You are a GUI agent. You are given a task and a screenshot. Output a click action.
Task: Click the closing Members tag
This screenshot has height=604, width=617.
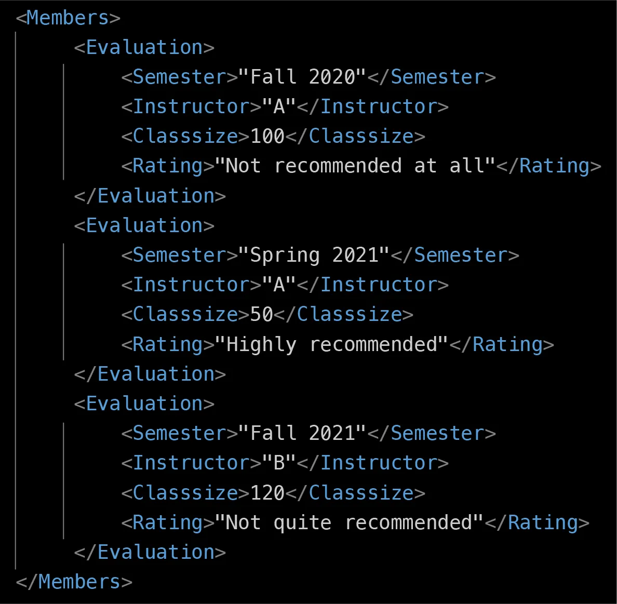[74, 582]
